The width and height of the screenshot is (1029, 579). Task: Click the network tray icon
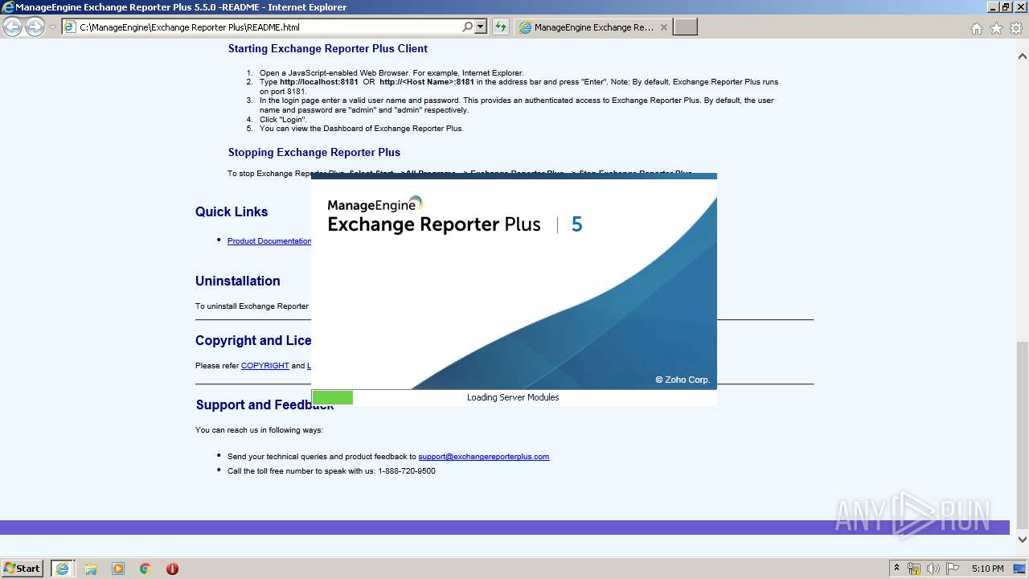click(914, 569)
